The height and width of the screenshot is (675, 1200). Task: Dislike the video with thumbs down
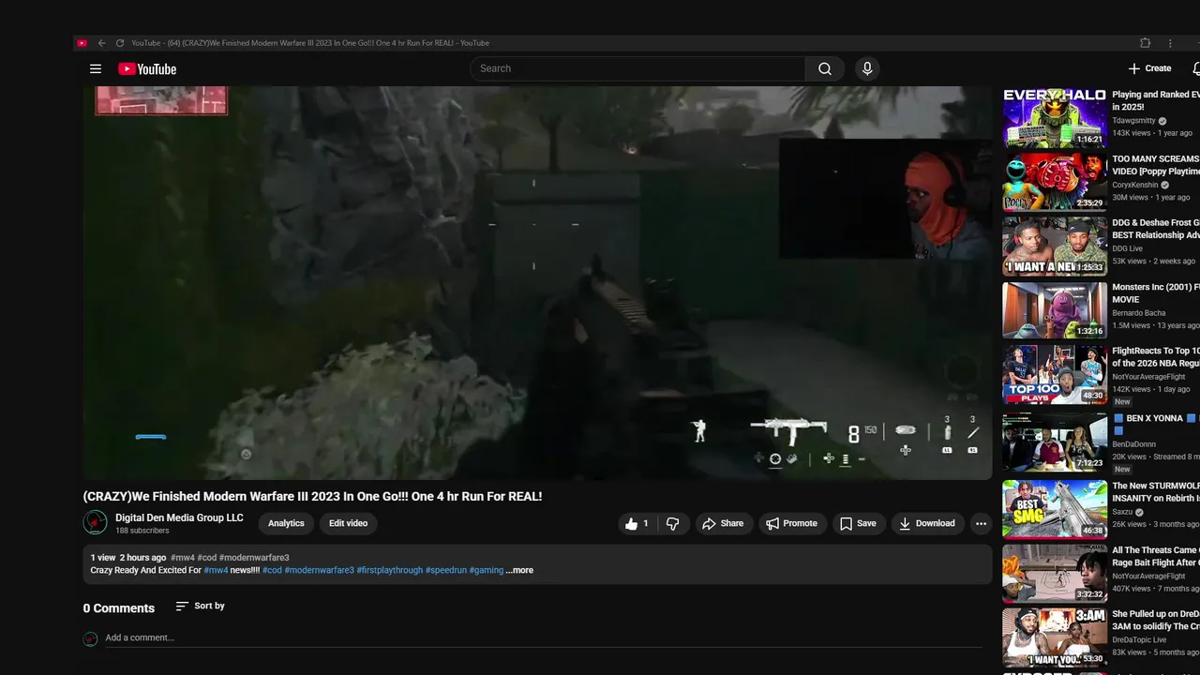point(672,523)
